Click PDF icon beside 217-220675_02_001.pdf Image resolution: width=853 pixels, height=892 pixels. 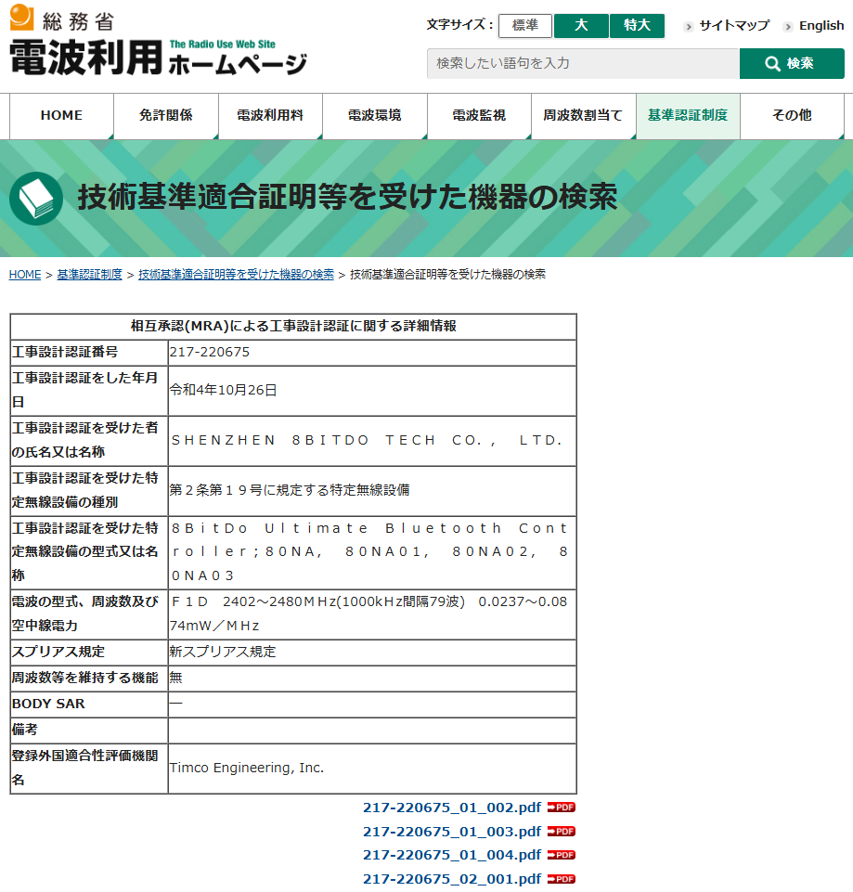[x=561, y=879]
